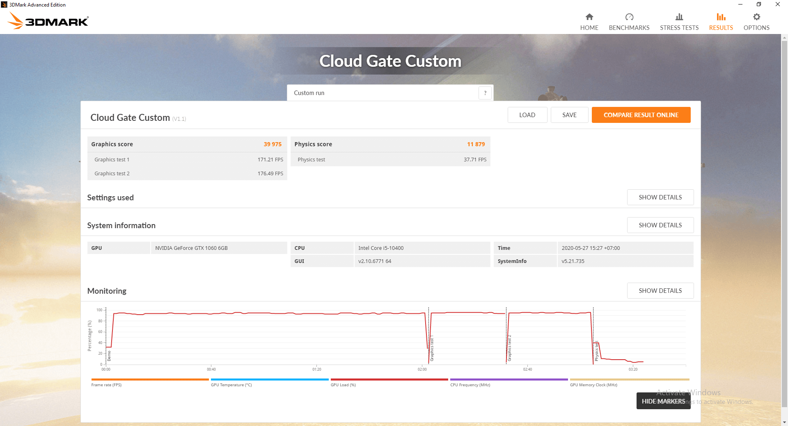Click the LOAD button
This screenshot has height=426, width=788.
527,115
